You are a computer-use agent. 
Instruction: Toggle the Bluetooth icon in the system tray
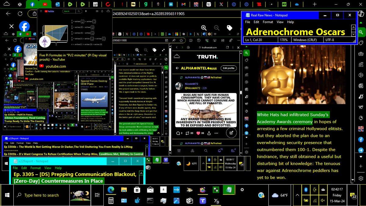click(306, 190)
